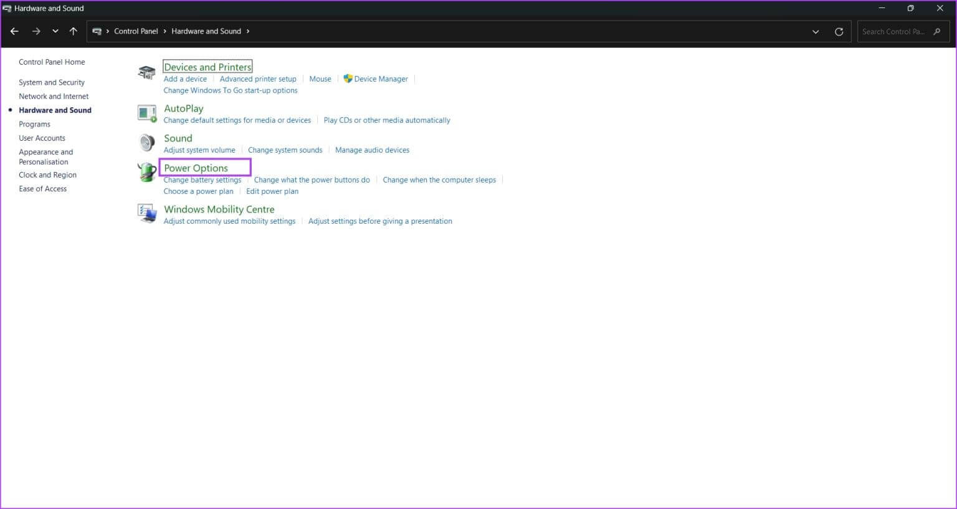Refresh the Control Panel view

click(839, 32)
